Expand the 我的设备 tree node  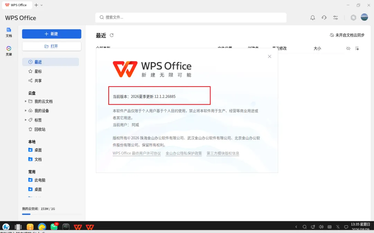26,110
